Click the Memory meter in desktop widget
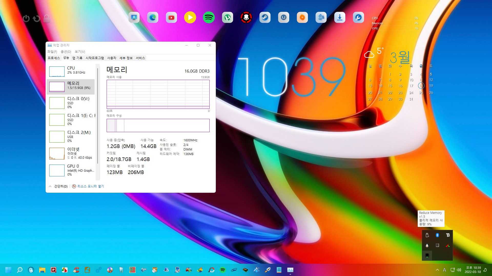492x276 pixels. coord(395,23)
